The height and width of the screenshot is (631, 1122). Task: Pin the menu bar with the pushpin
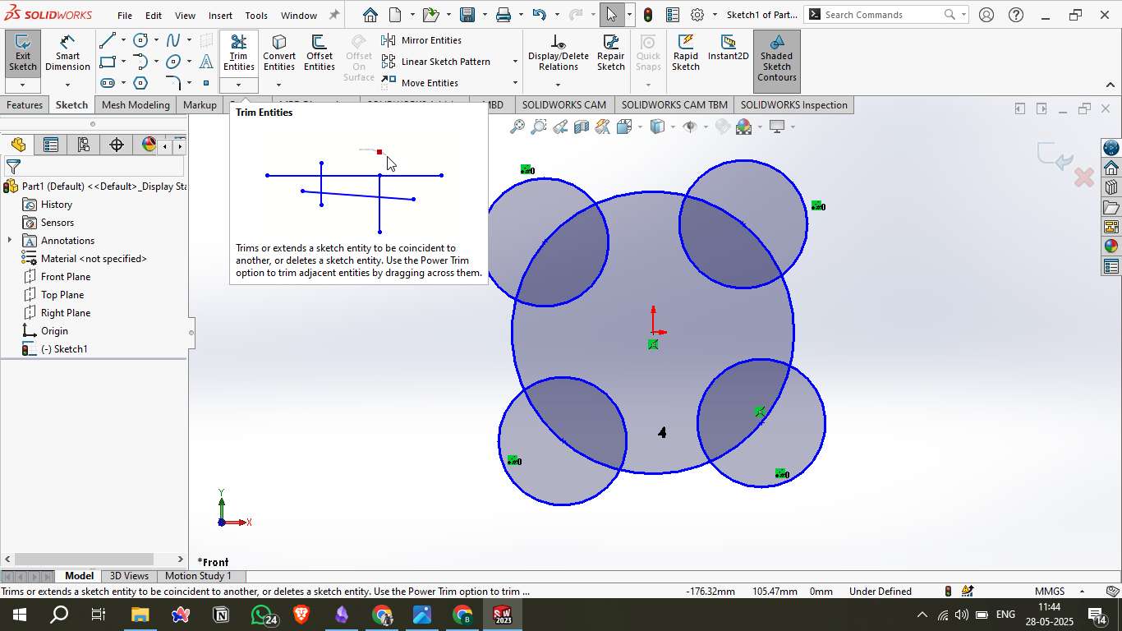click(333, 15)
